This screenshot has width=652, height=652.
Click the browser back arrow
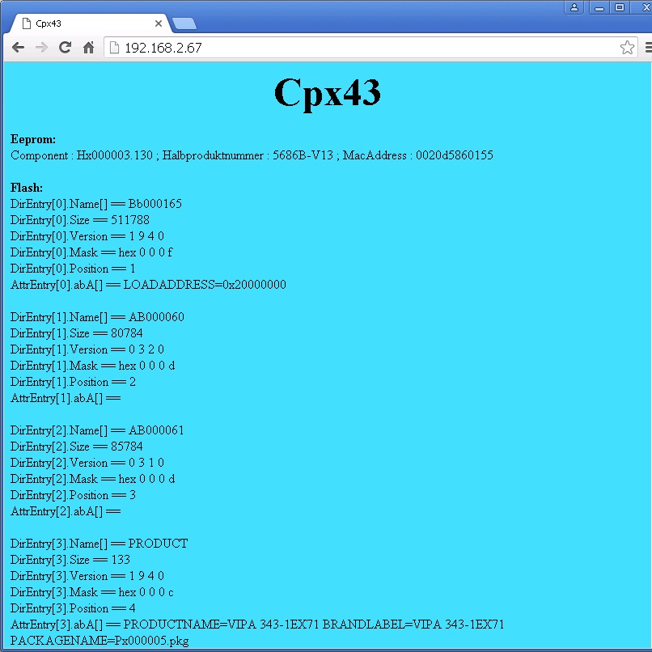tap(19, 48)
